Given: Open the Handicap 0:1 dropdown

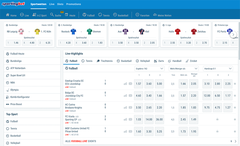Looking at the screenshot, I should point(218,69).
